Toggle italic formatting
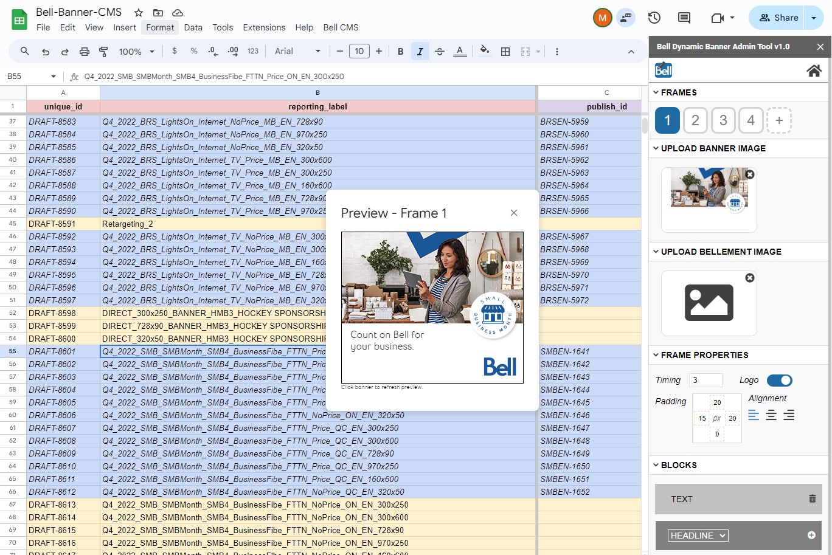 [x=420, y=52]
